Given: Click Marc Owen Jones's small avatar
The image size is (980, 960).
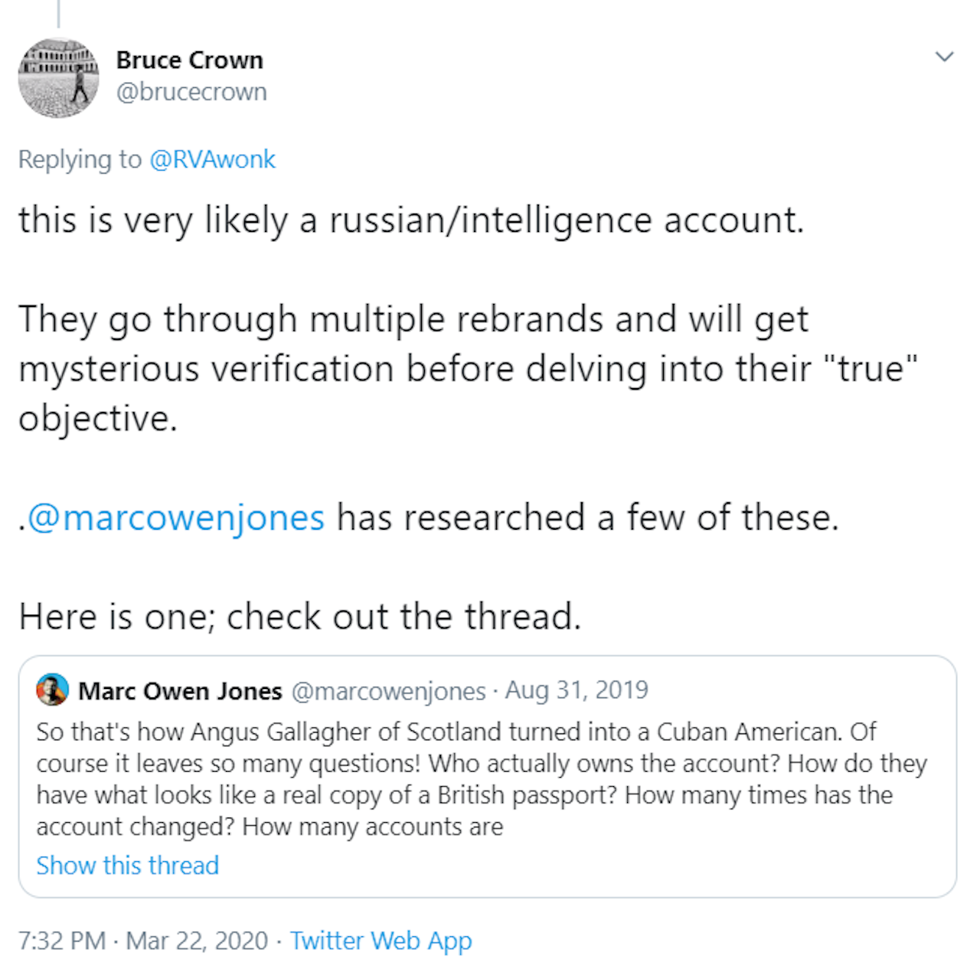Looking at the screenshot, I should [53, 691].
